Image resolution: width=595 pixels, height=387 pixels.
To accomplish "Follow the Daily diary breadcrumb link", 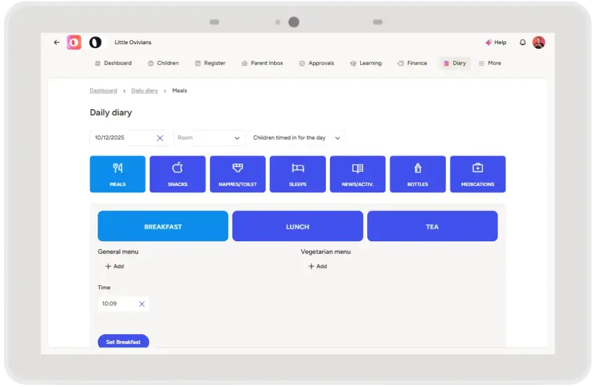I will click(x=145, y=91).
